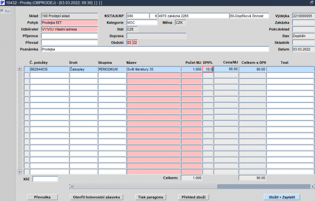Click the Celkem quantity total 1.000

tap(191, 178)
